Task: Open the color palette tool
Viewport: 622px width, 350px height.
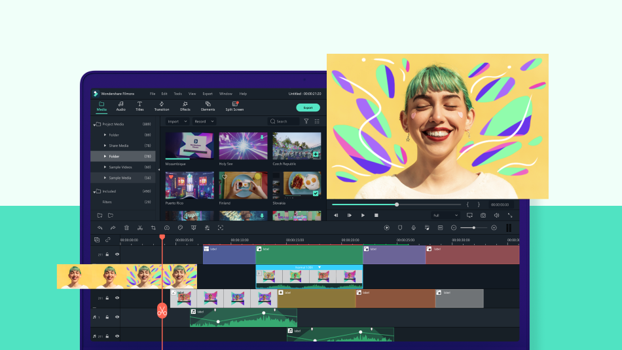Action: [180, 228]
